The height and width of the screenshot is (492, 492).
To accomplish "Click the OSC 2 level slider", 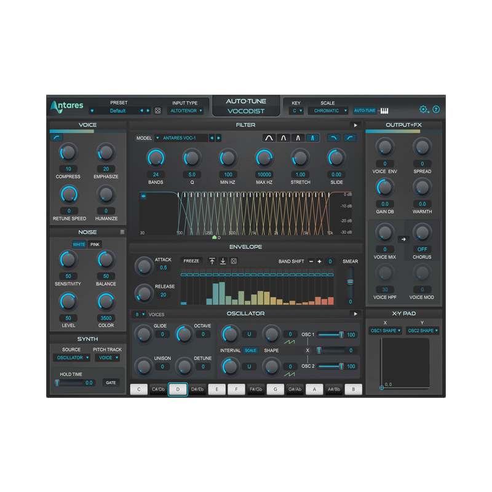I will pos(331,366).
